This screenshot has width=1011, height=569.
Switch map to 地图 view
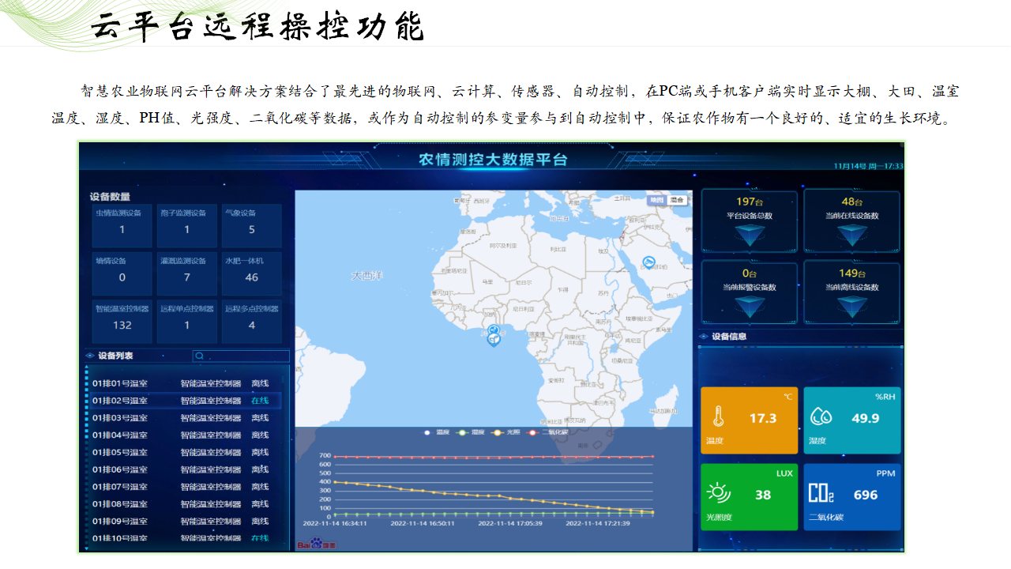[x=657, y=200]
